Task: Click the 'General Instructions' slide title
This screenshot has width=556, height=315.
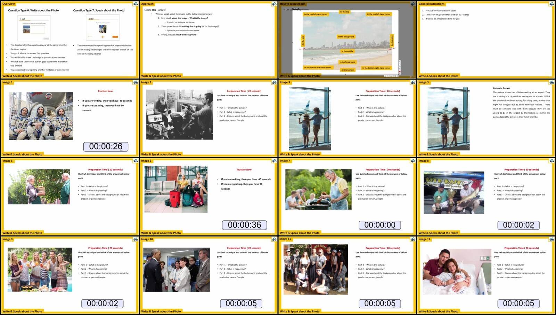Action: (x=432, y=4)
